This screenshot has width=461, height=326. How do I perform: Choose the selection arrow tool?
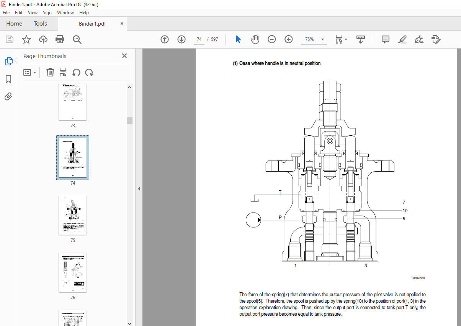[238, 39]
